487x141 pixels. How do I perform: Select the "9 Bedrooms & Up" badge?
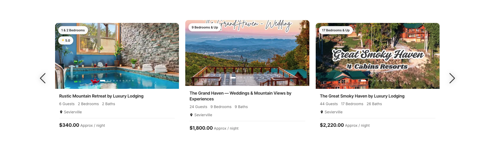[x=205, y=27]
